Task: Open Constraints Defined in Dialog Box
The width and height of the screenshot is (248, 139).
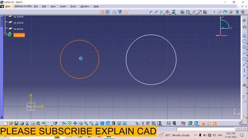Action: tap(183, 12)
